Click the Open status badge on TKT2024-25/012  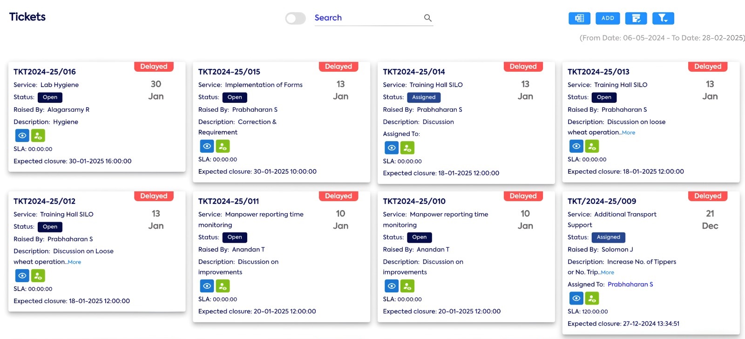coord(50,227)
